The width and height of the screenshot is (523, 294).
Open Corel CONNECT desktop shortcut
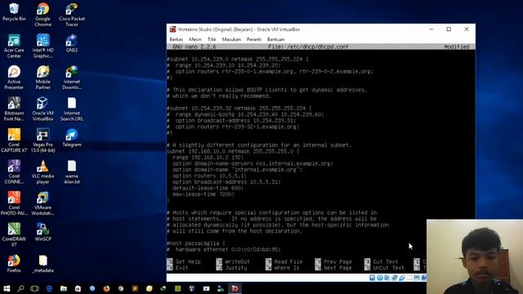(14, 171)
